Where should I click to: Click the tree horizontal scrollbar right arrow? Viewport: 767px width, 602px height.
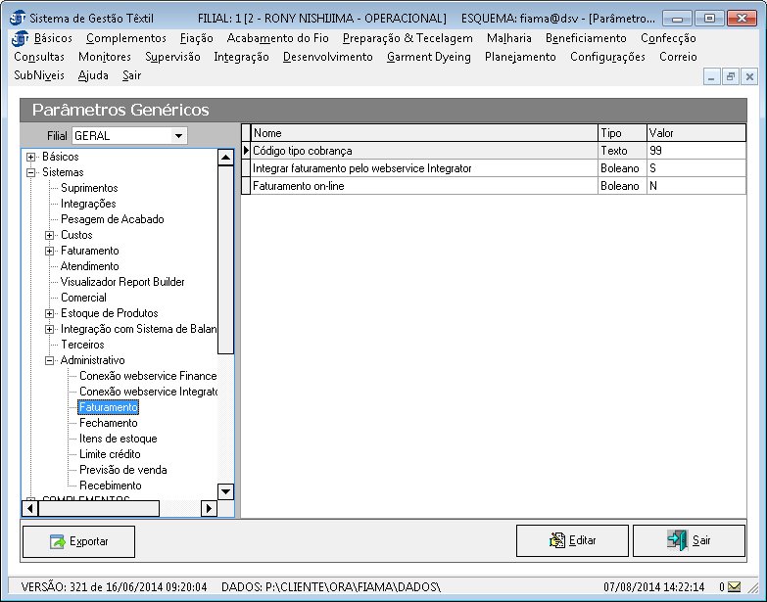pos(209,508)
